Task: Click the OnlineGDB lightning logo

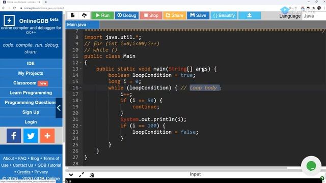Action: (x=9, y=20)
